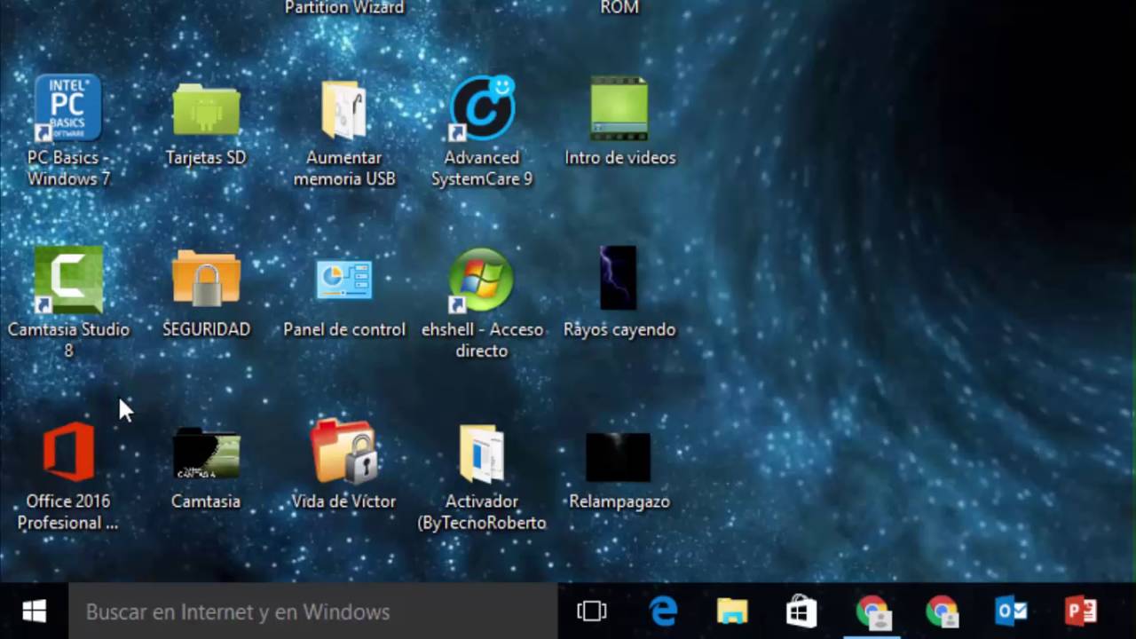Screen dimensions: 1136x639
Task: Open the second Chrome taskbar icon
Action: coord(941,611)
